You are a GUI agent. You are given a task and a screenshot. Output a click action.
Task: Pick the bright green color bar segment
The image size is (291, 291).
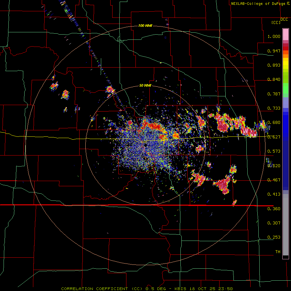click(286, 88)
